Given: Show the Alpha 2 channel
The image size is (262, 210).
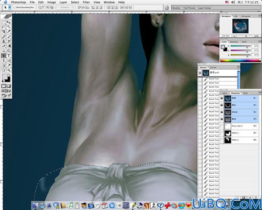Looking at the screenshot, I should [222, 140].
